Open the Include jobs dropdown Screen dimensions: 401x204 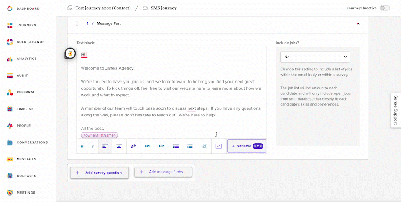(x=315, y=57)
